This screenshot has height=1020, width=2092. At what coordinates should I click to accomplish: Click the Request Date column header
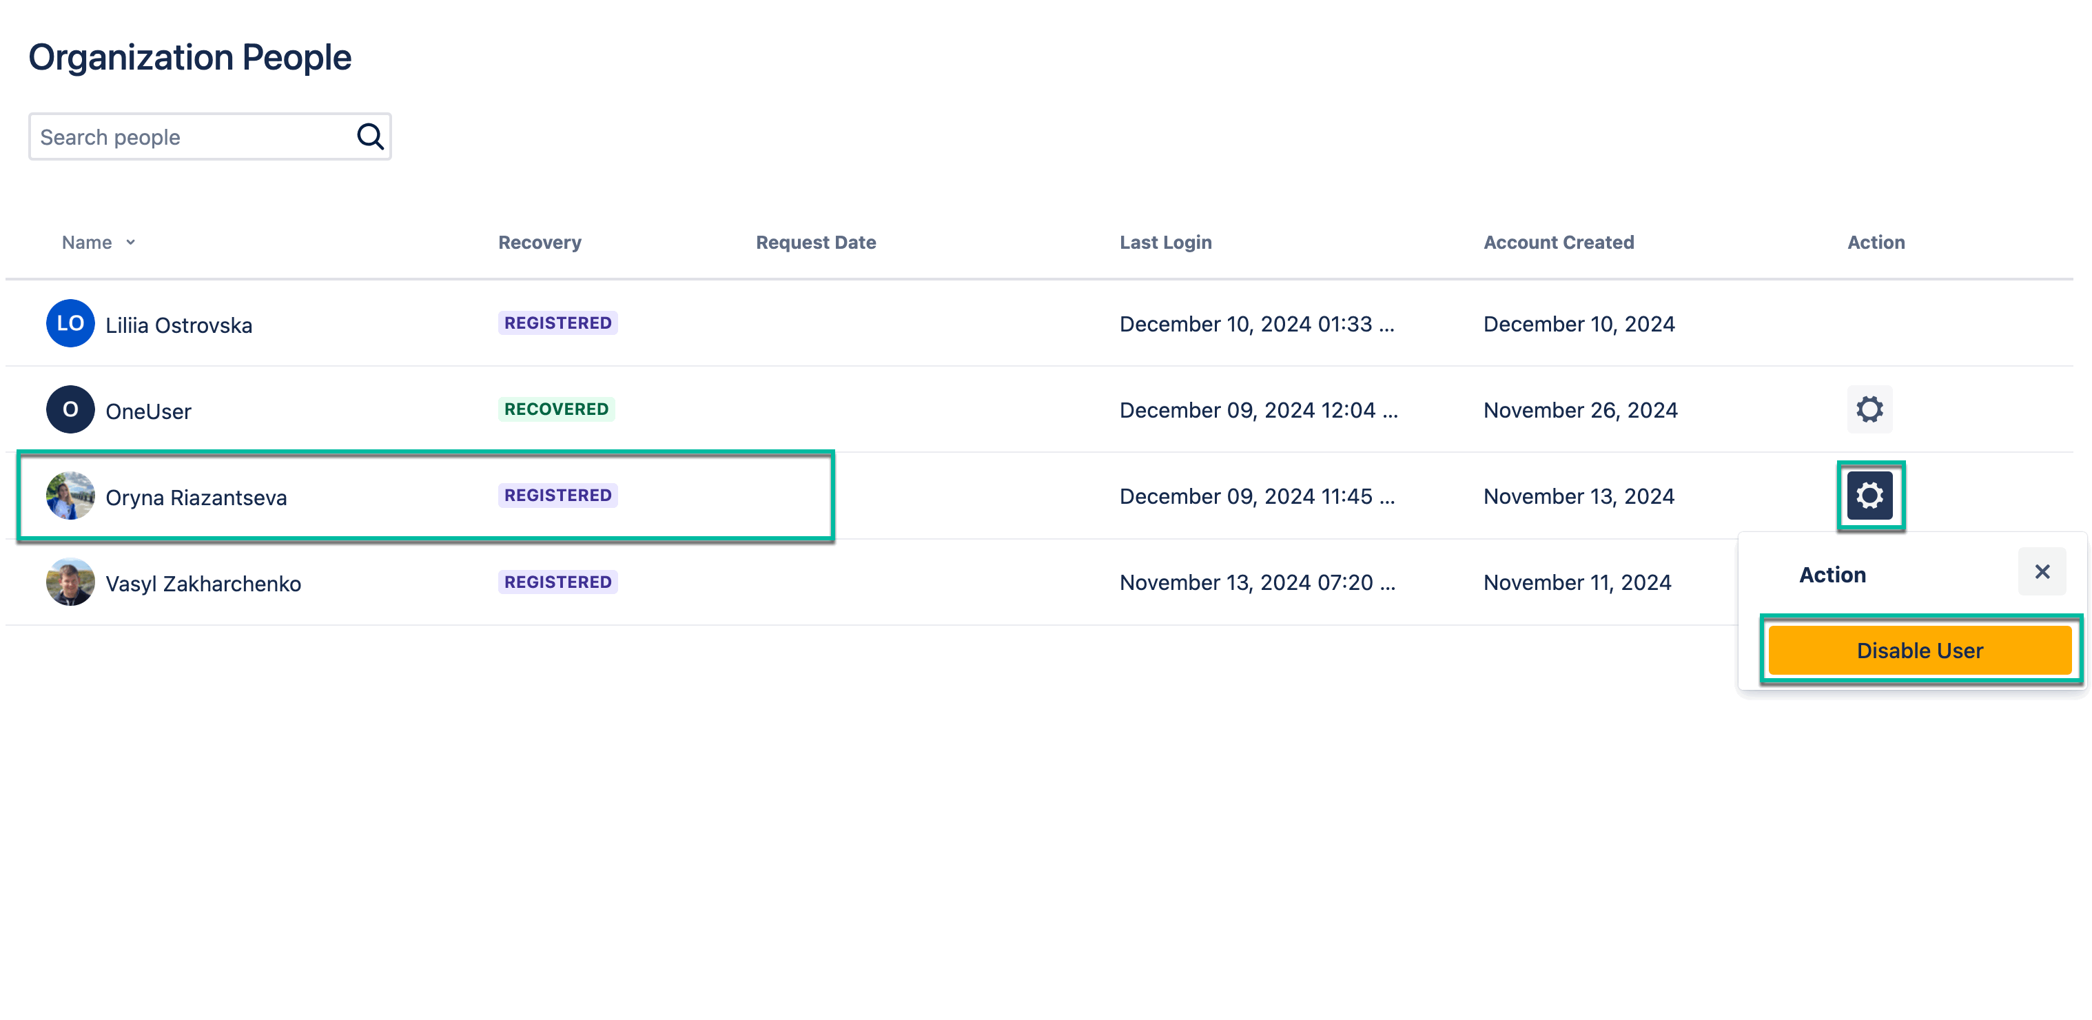click(815, 242)
